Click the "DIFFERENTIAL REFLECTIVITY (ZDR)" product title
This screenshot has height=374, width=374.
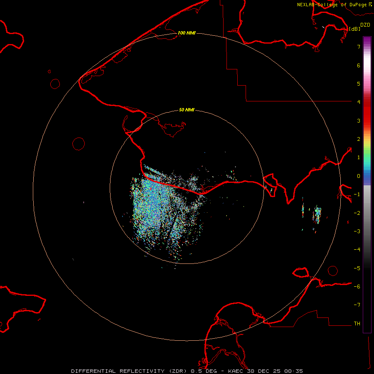pos(130,371)
